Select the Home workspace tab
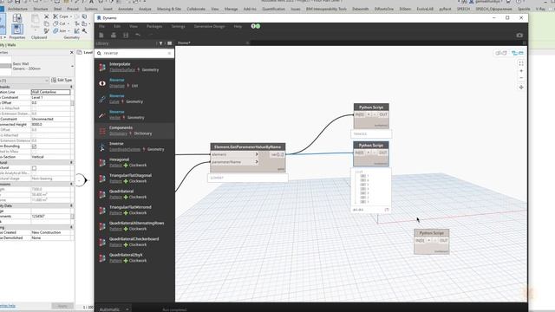This screenshot has height=312, width=555. coord(184,42)
